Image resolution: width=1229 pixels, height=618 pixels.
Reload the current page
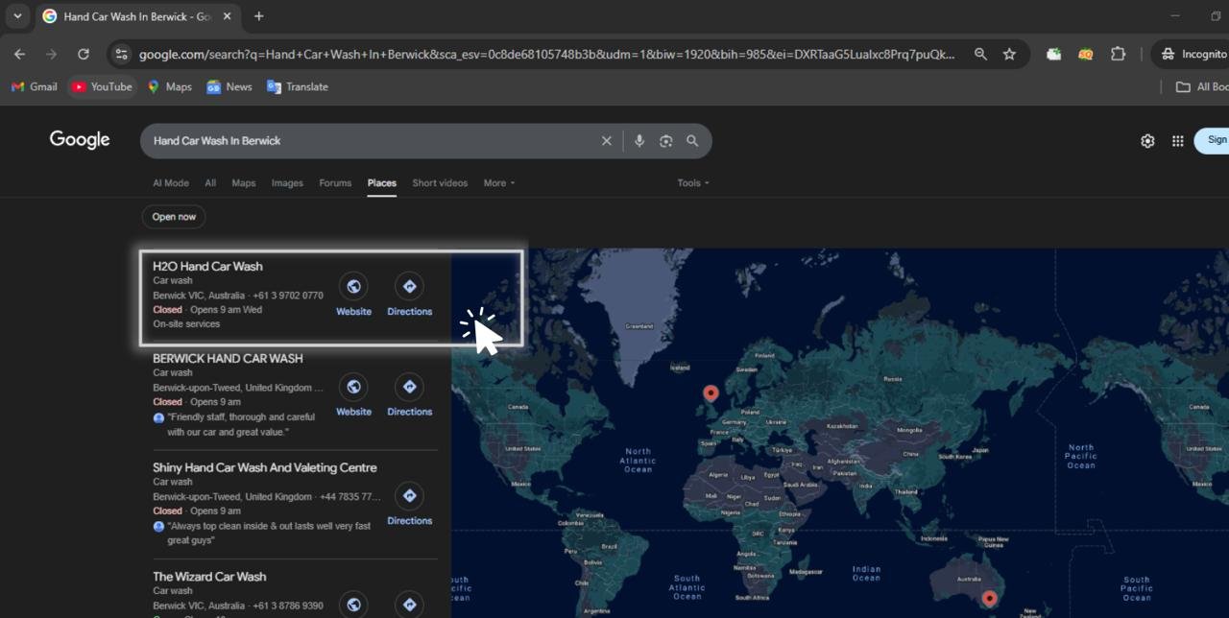click(x=84, y=55)
